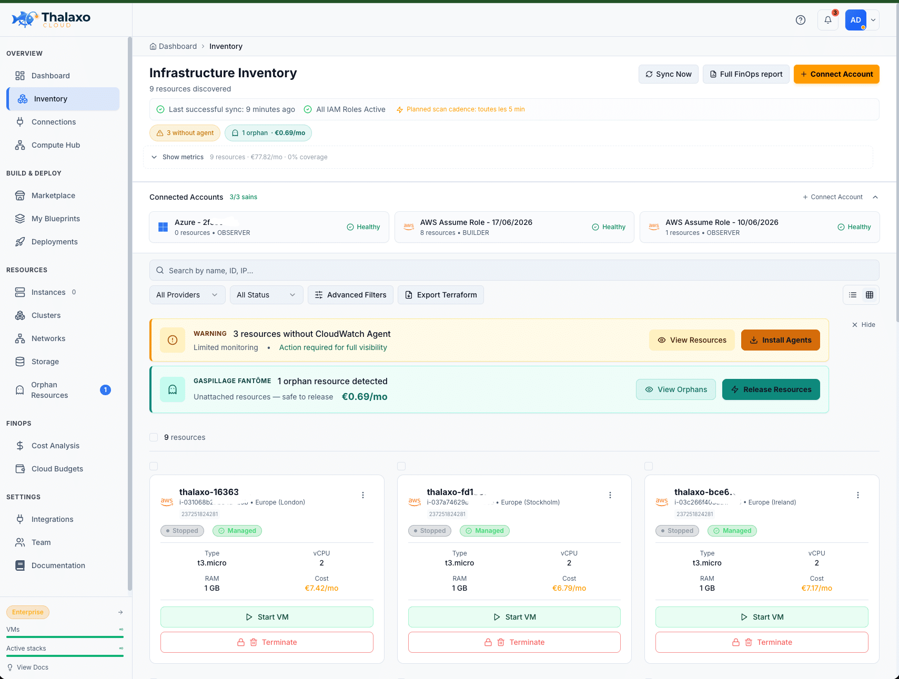The image size is (899, 679).
Task: Click the AD user avatar
Action: (856, 20)
